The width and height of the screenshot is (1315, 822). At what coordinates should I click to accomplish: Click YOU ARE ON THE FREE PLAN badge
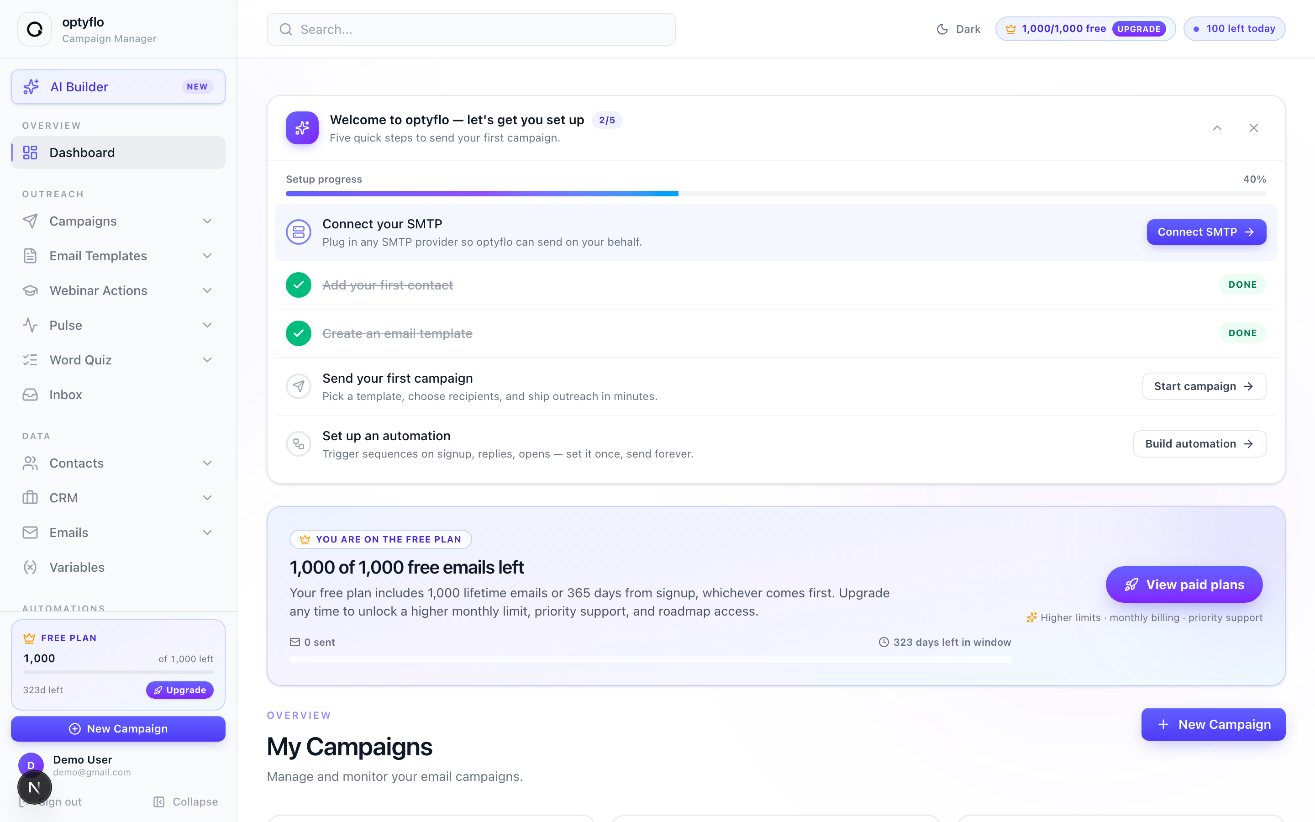pyautogui.click(x=381, y=539)
